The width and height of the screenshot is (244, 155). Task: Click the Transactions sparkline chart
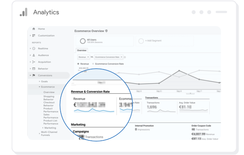161,111
